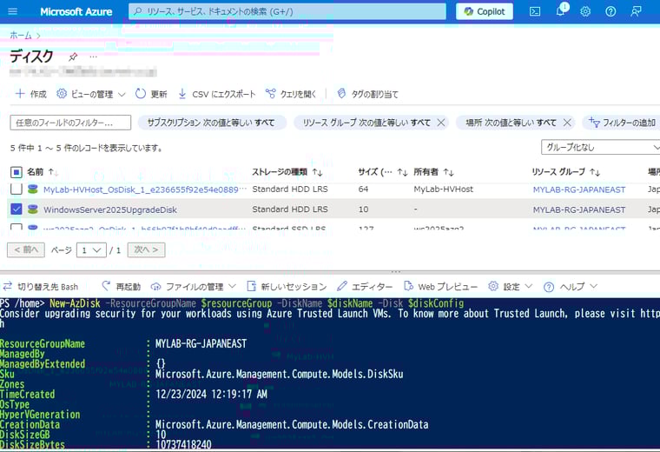The image size is (660, 452).
Task: Open グループ化なし dropdown
Action: coord(600,148)
